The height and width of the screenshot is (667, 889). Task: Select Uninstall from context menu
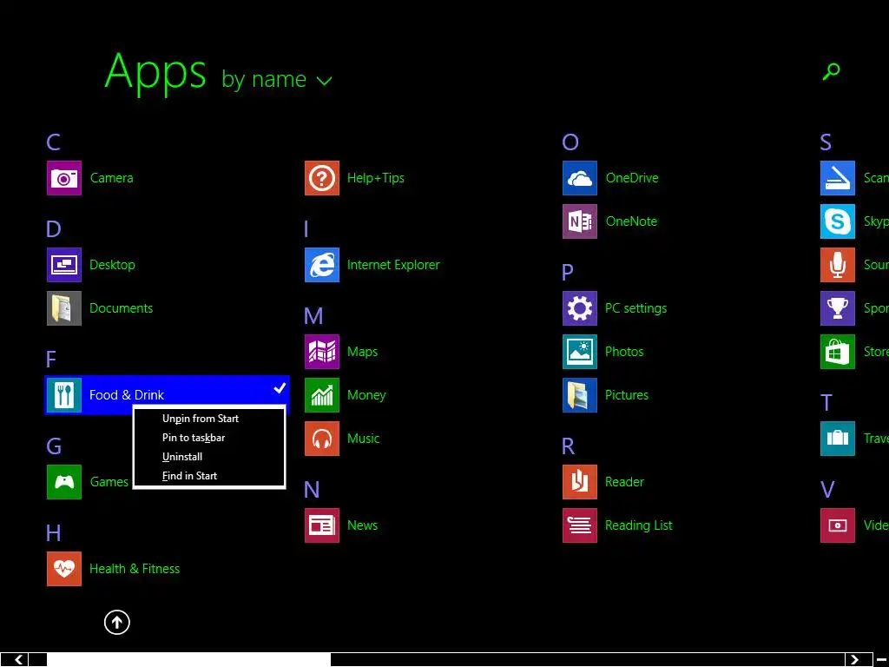pos(182,457)
